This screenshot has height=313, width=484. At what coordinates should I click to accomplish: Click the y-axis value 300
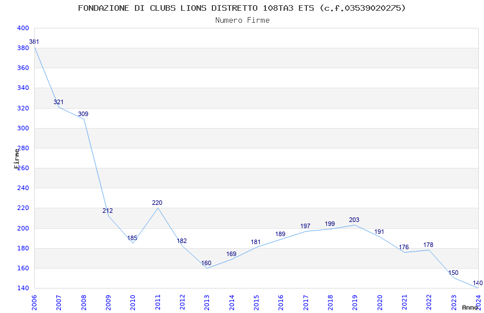[23, 128]
